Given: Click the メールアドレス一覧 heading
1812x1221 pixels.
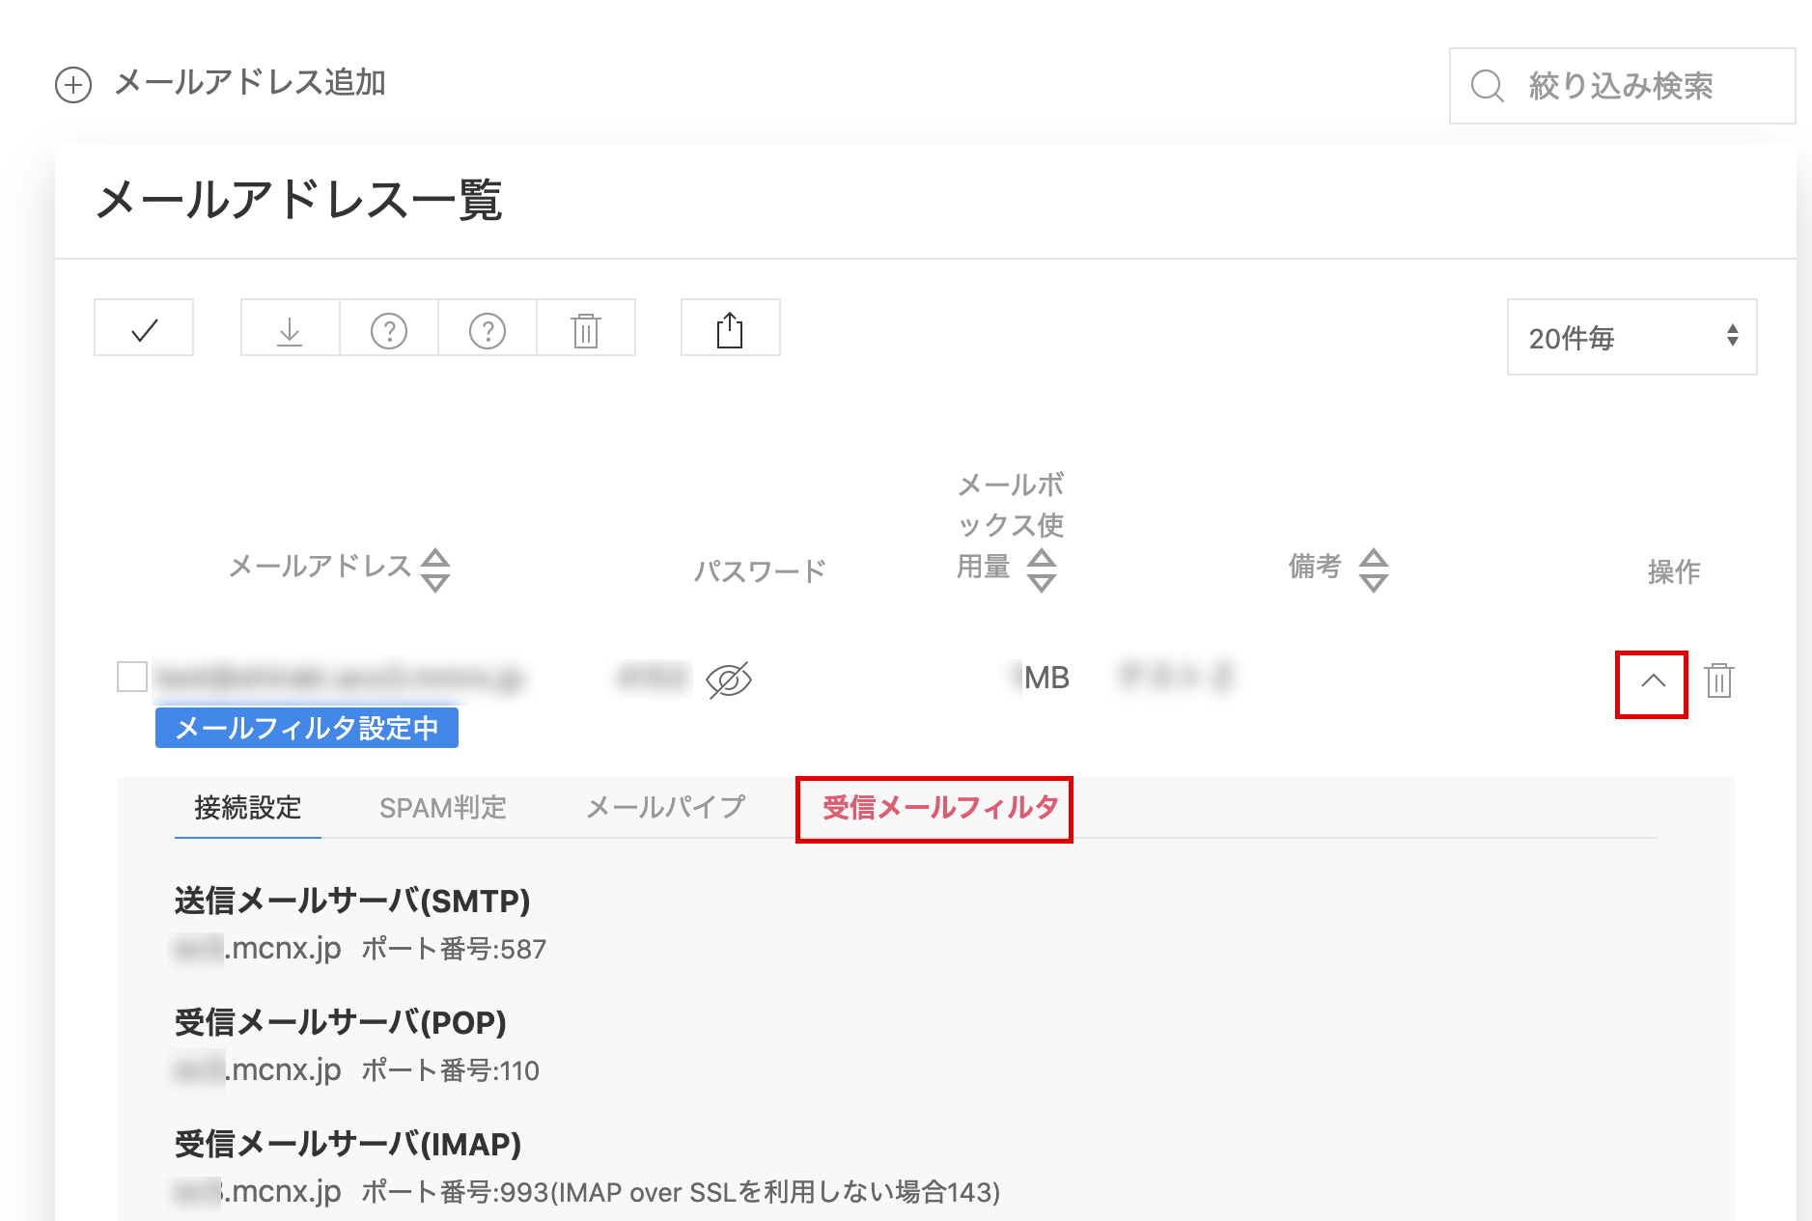Looking at the screenshot, I should pos(299,201).
